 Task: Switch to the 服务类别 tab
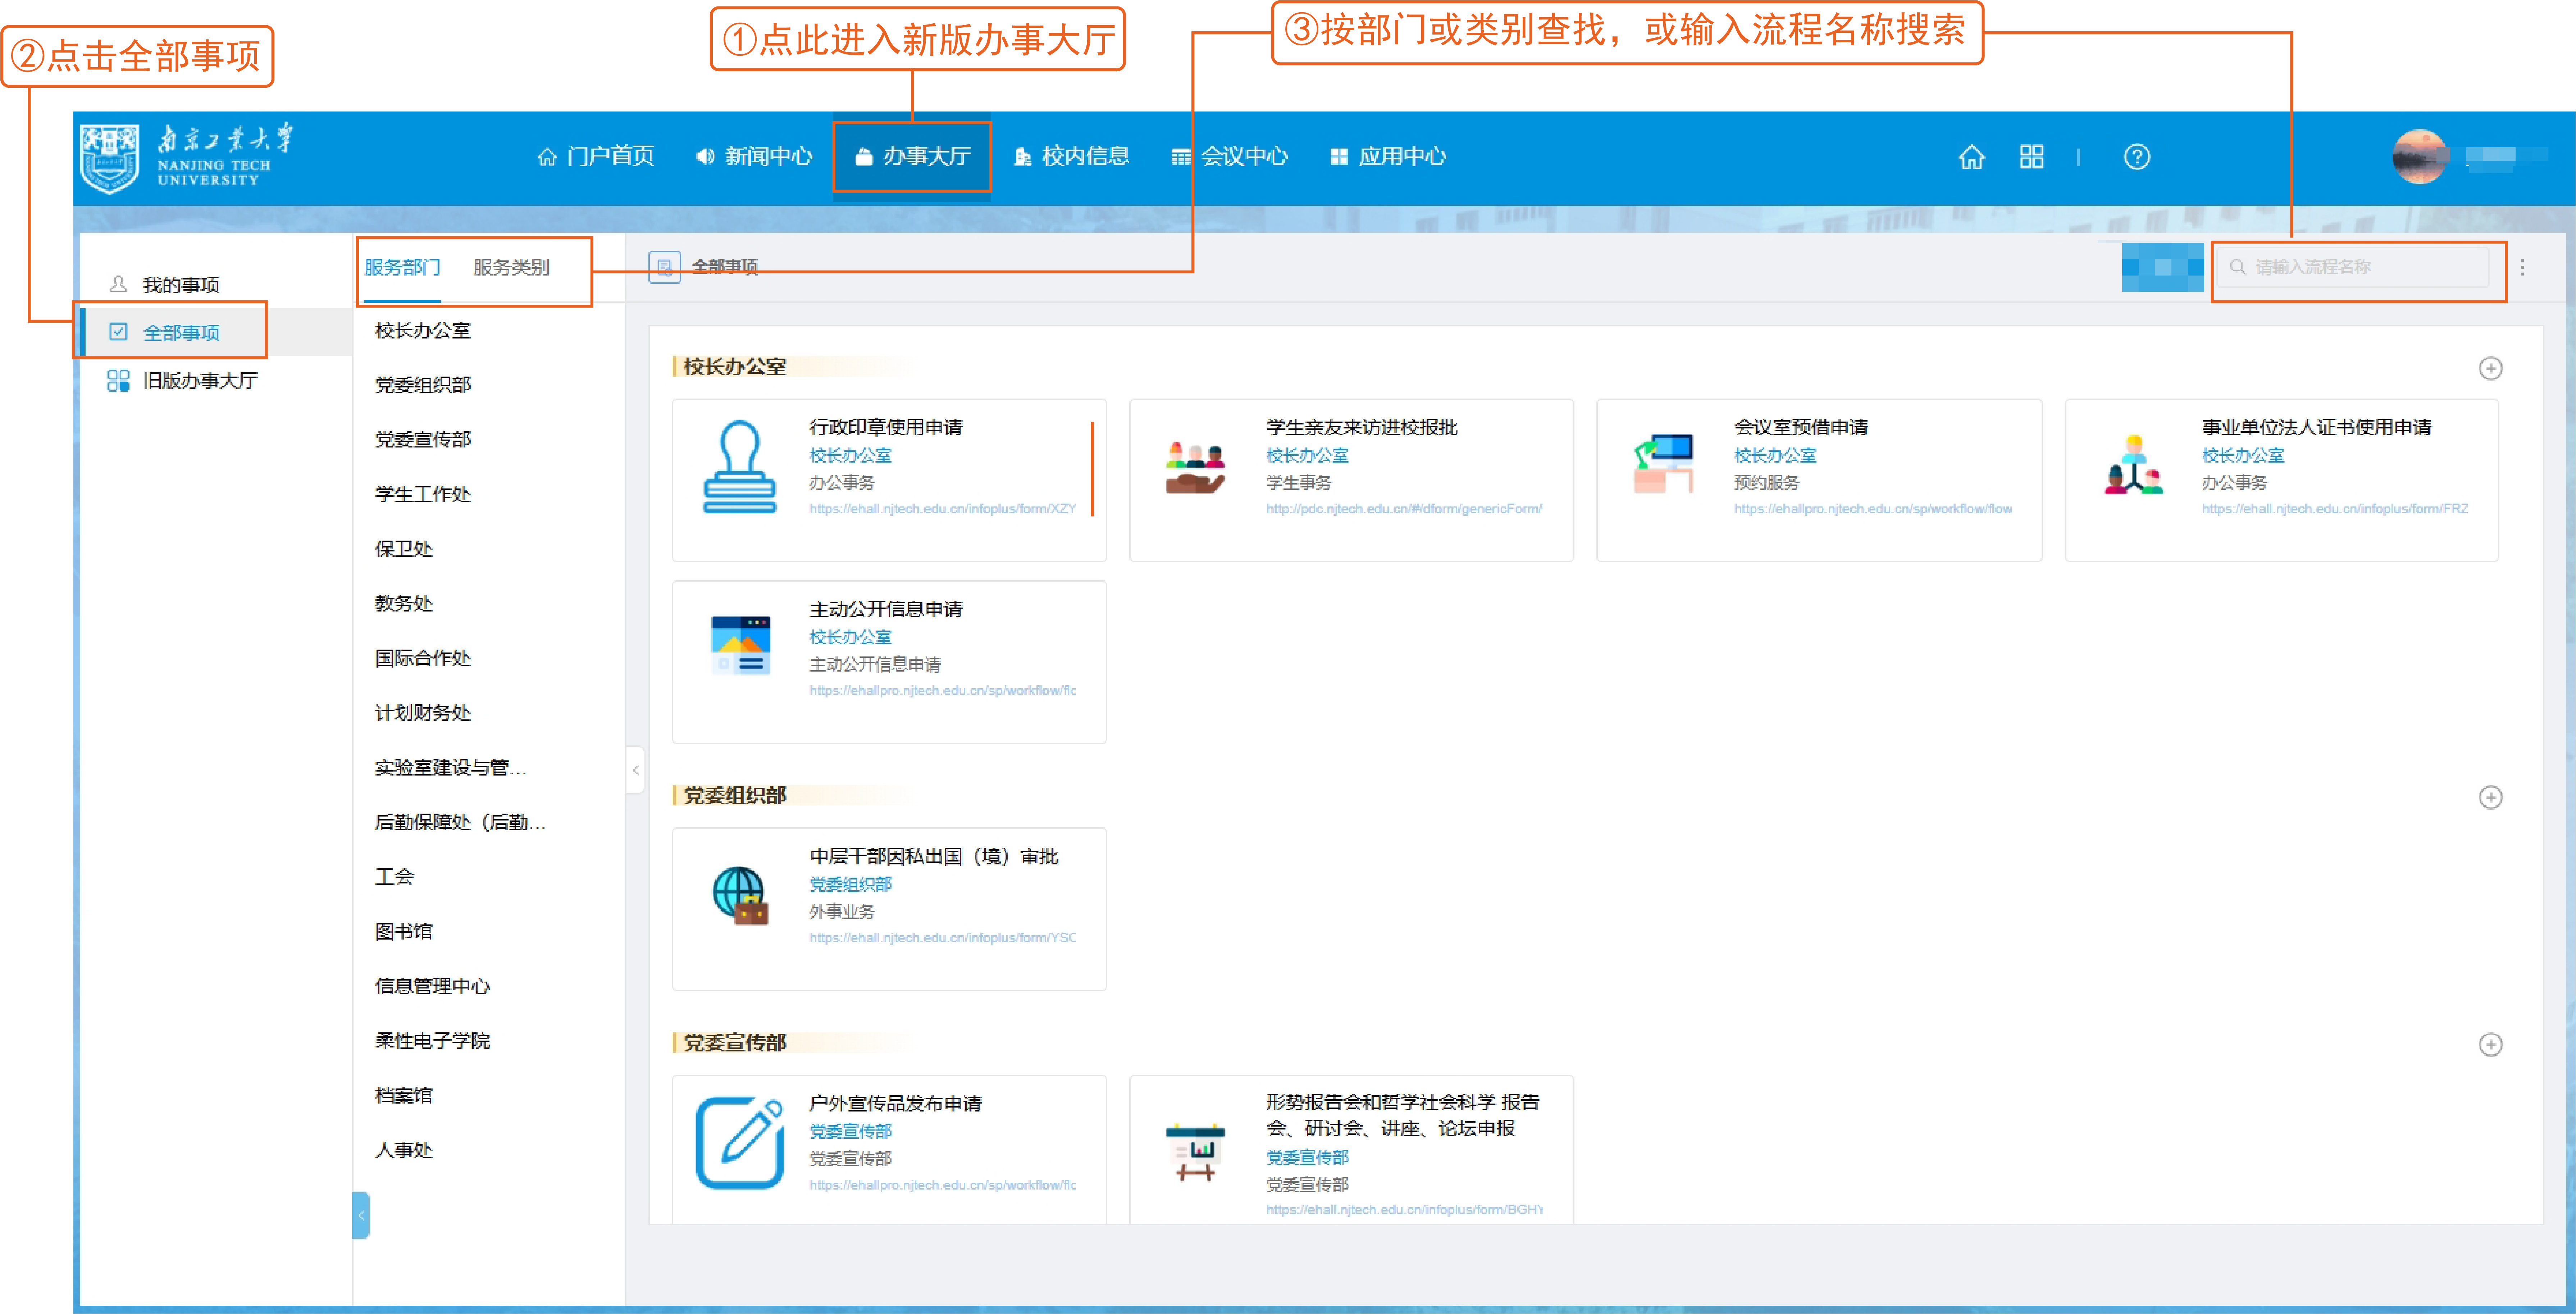click(x=511, y=268)
